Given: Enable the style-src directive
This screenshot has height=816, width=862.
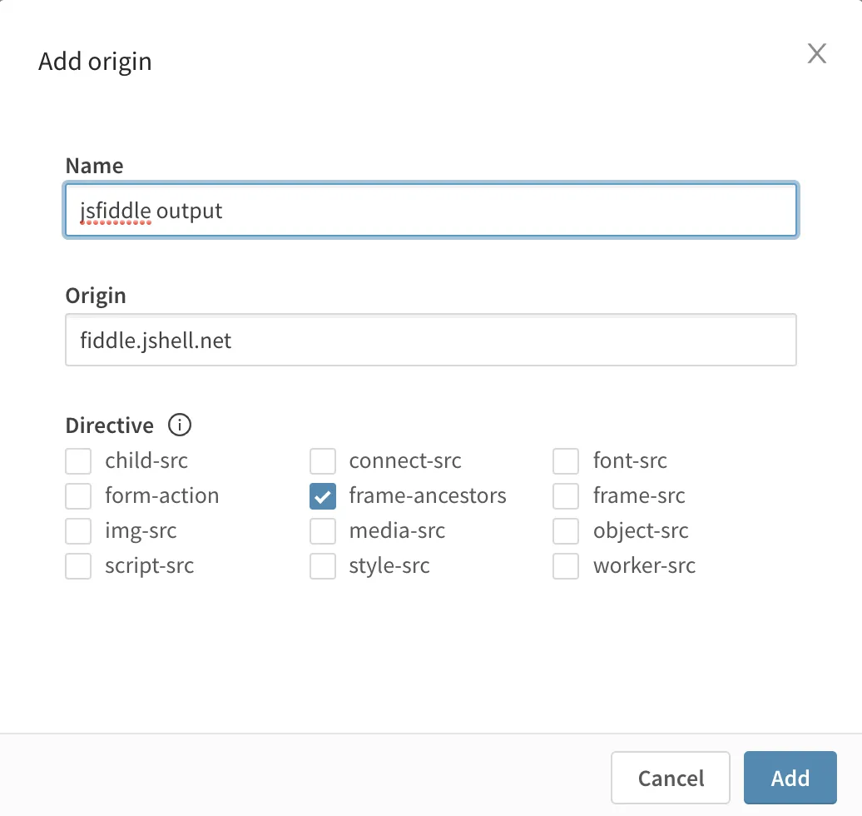Looking at the screenshot, I should point(323,565).
